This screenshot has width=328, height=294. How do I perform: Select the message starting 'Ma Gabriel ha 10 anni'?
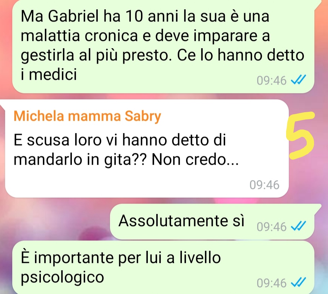(163, 46)
